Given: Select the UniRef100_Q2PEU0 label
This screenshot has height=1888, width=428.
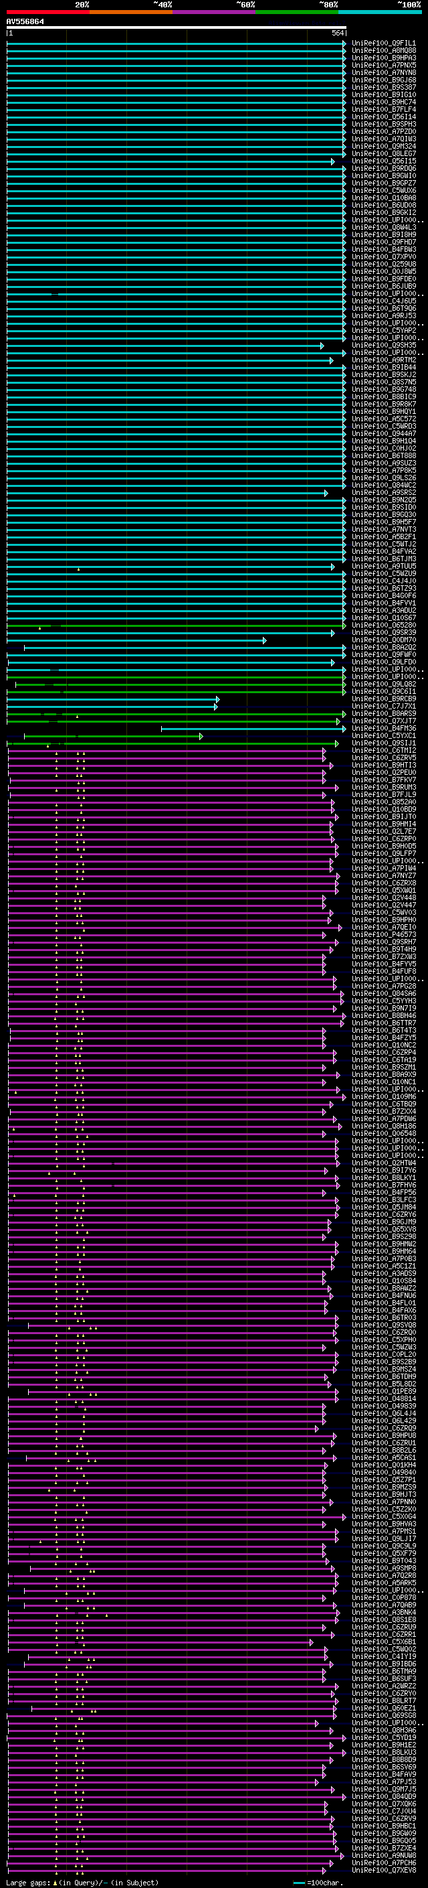Looking at the screenshot, I should click(384, 772).
